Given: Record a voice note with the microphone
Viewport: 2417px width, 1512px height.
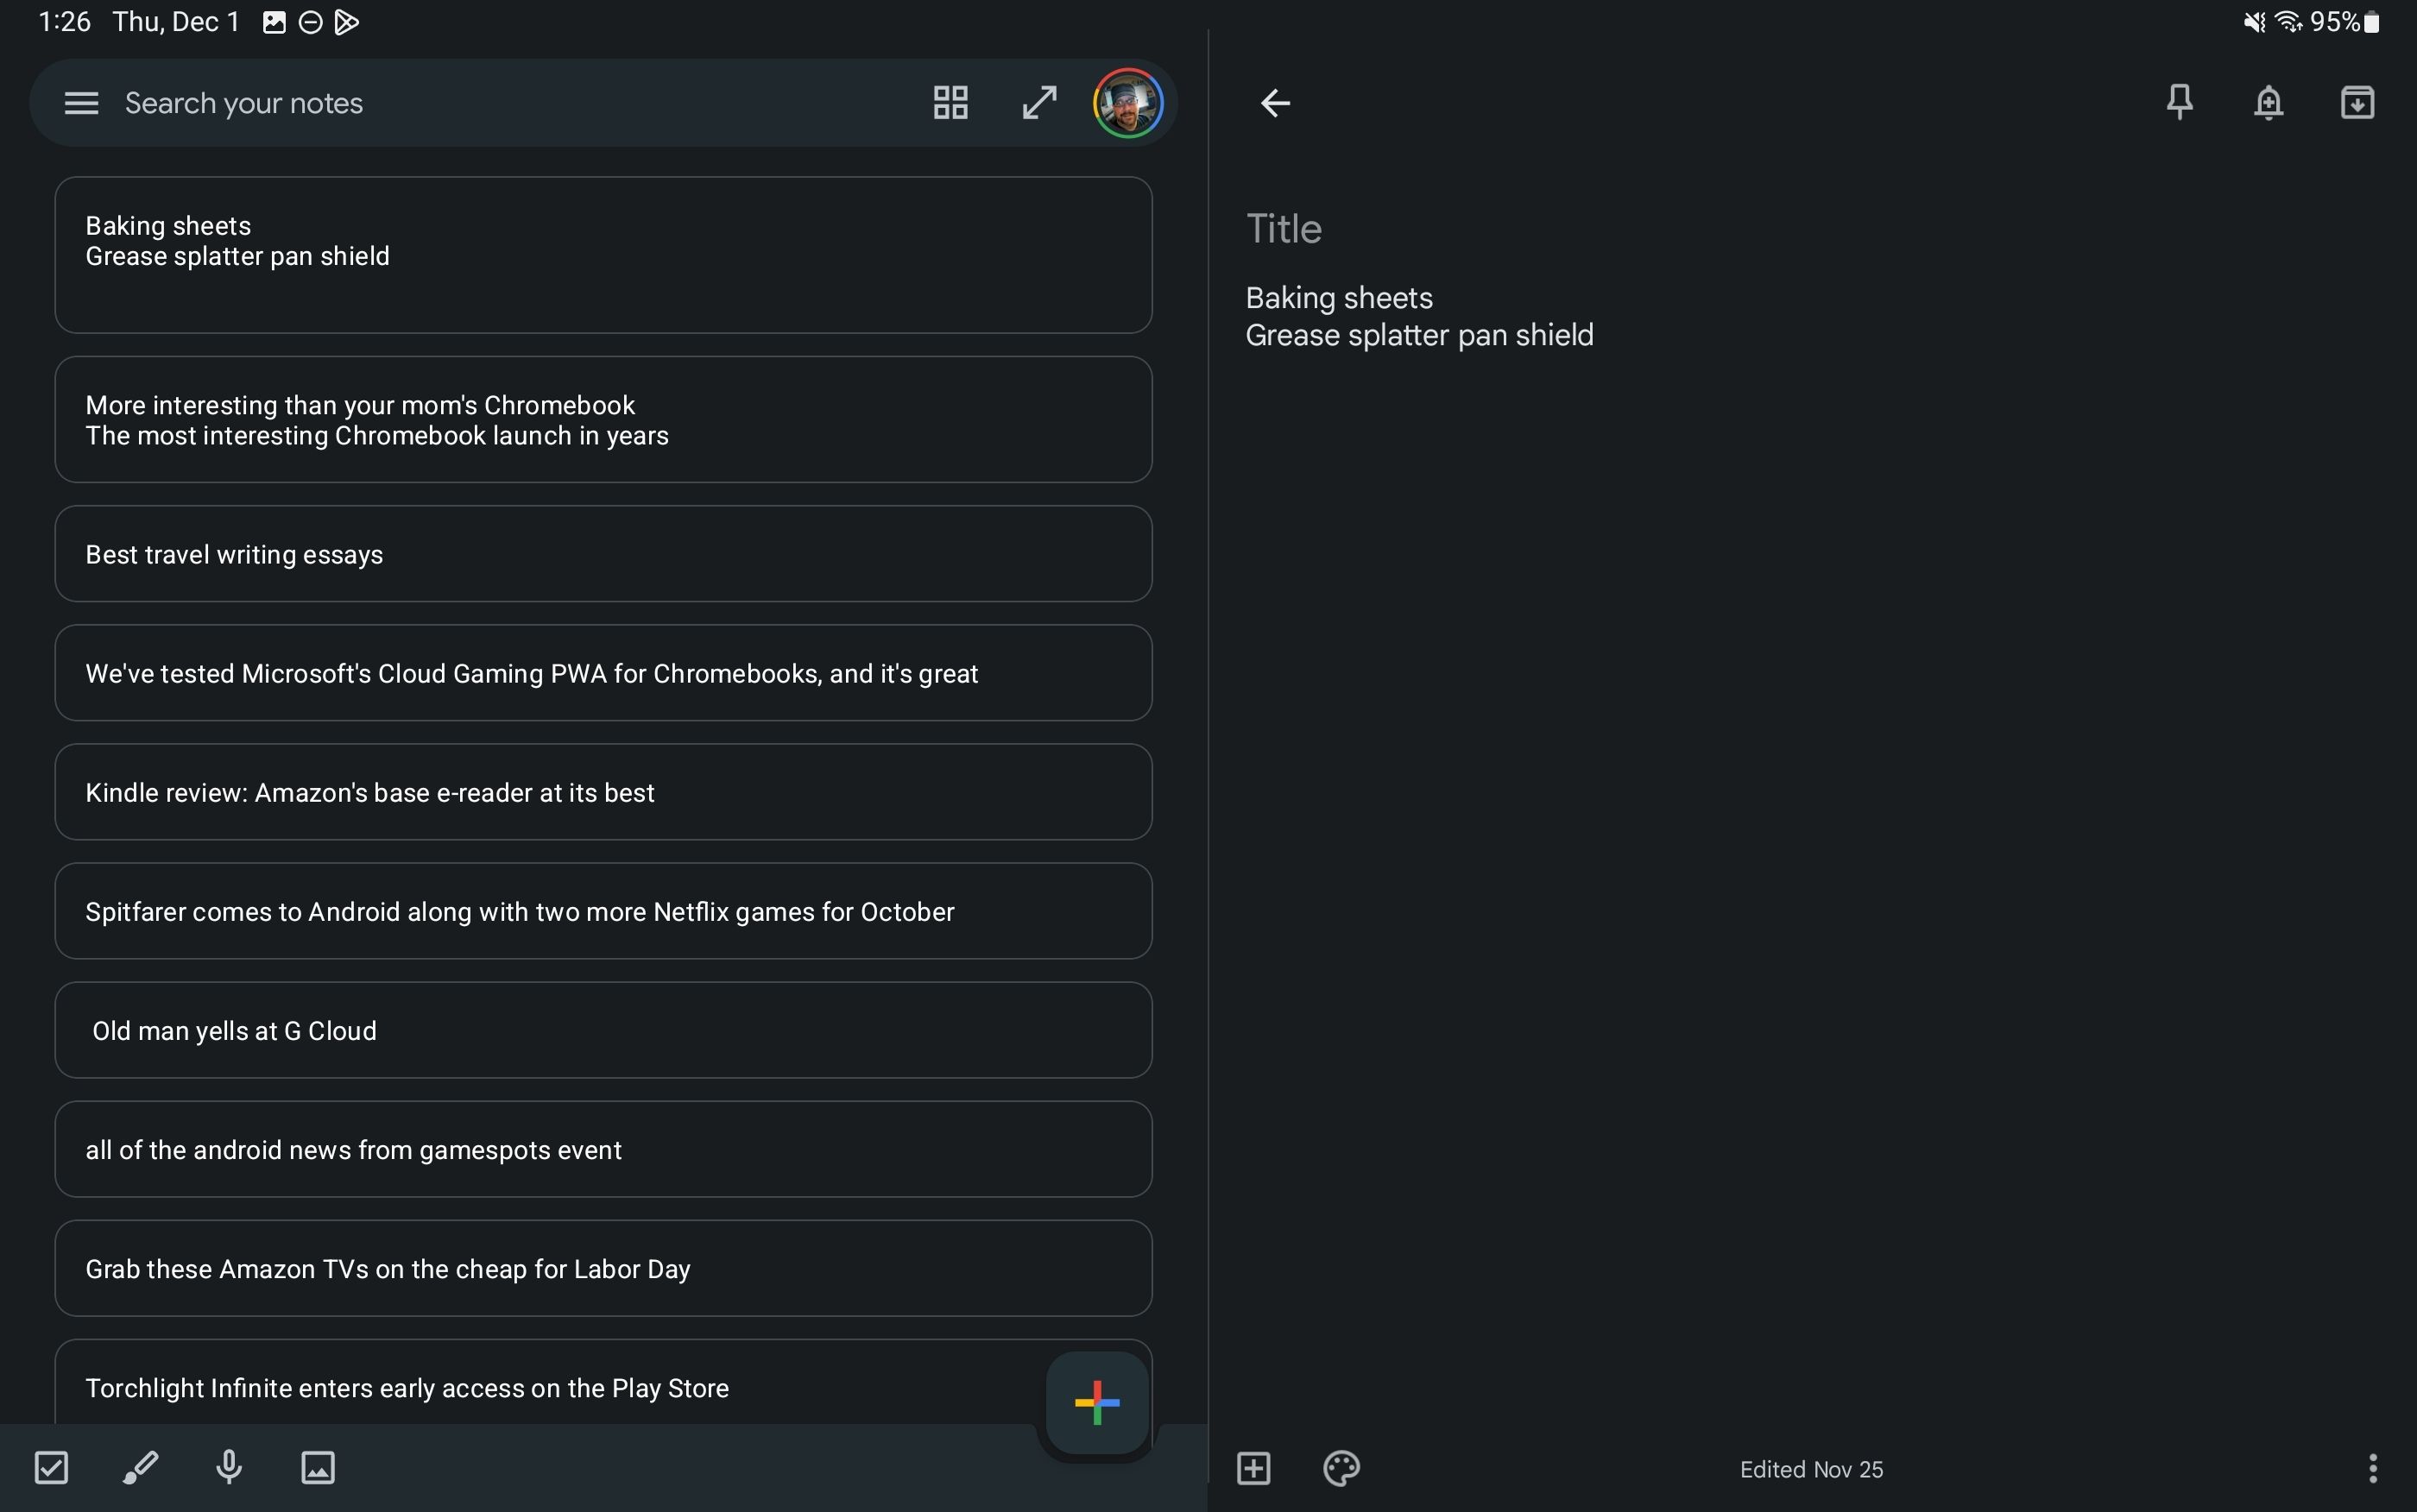Looking at the screenshot, I should click(228, 1467).
